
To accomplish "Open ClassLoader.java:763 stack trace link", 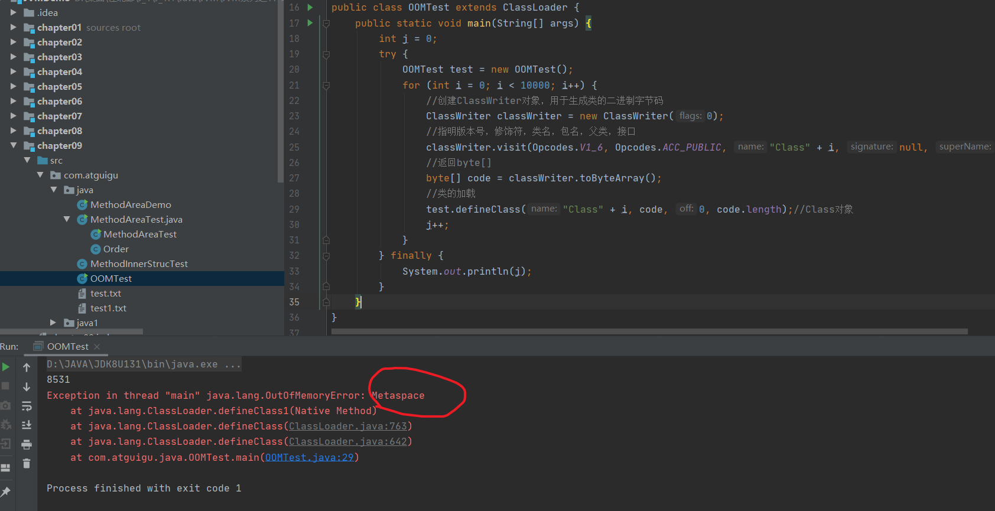I will 348,426.
